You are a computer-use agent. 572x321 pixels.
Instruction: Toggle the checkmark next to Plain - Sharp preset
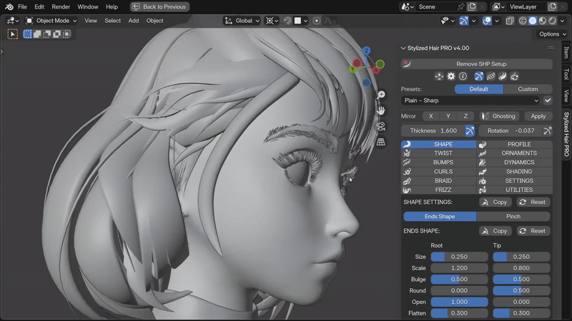point(548,101)
